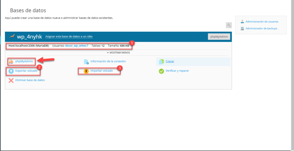Click the wrench settings icon

[229, 25]
